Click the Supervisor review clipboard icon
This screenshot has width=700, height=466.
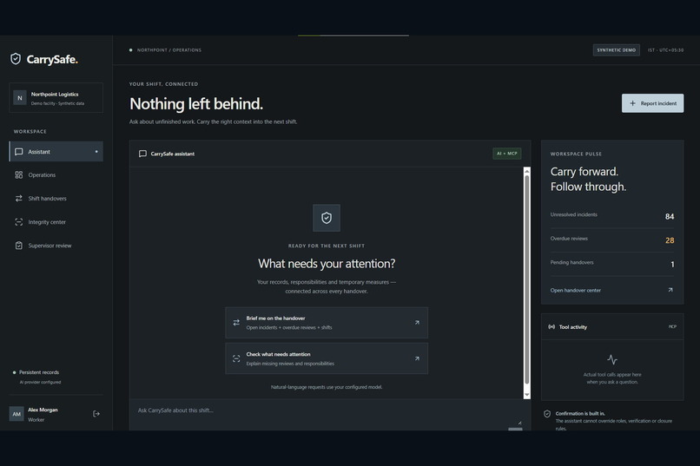[19, 246]
